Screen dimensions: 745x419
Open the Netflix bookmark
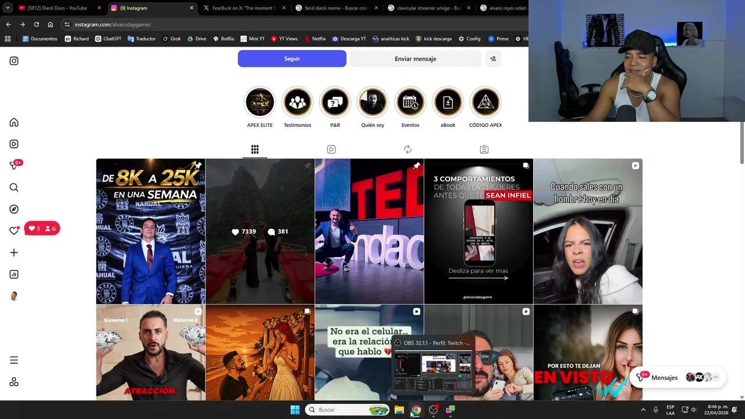click(x=315, y=39)
